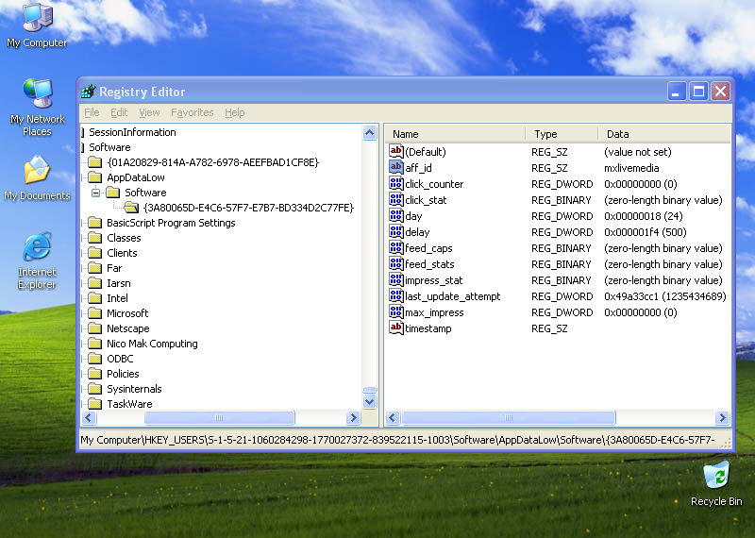Open the View menu
The height and width of the screenshot is (538, 755).
(x=149, y=112)
